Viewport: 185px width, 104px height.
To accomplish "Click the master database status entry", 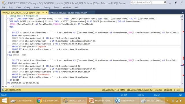I will tap(159, 90).
